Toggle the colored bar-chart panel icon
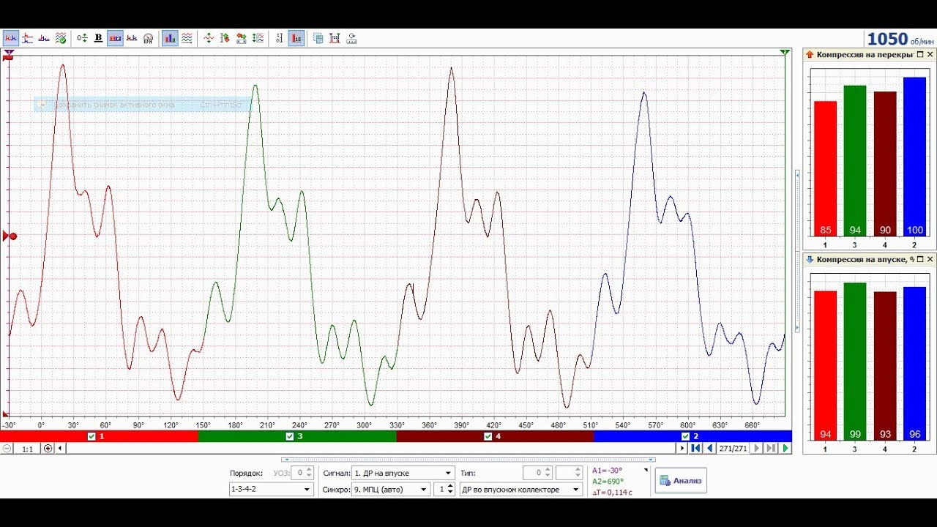Image resolution: width=937 pixels, height=527 pixels. (170, 38)
